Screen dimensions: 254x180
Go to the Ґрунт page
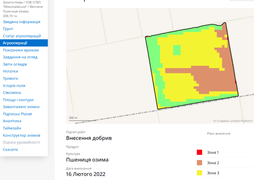[8, 29]
